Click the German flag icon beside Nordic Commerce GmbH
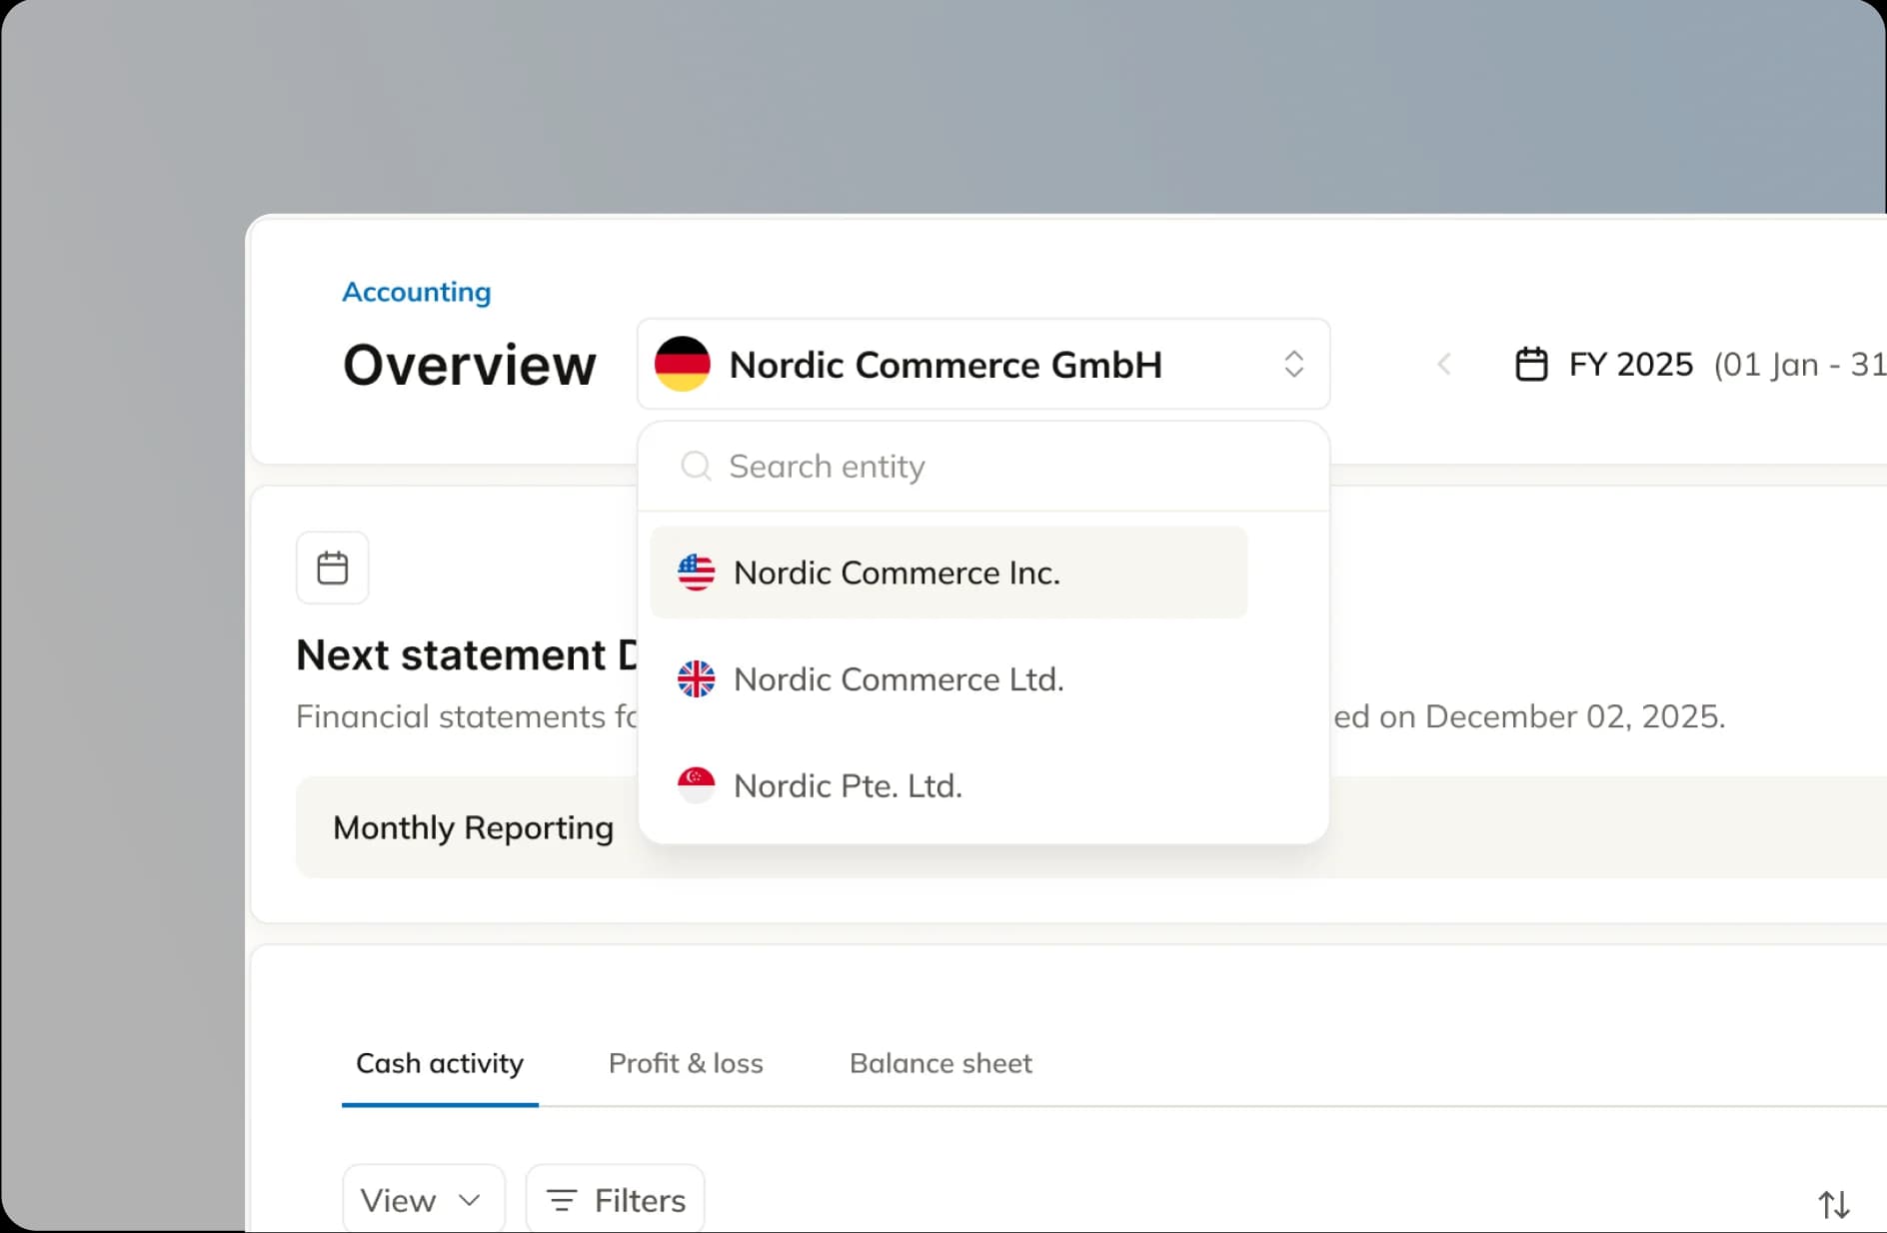The image size is (1887, 1233). 684,364
